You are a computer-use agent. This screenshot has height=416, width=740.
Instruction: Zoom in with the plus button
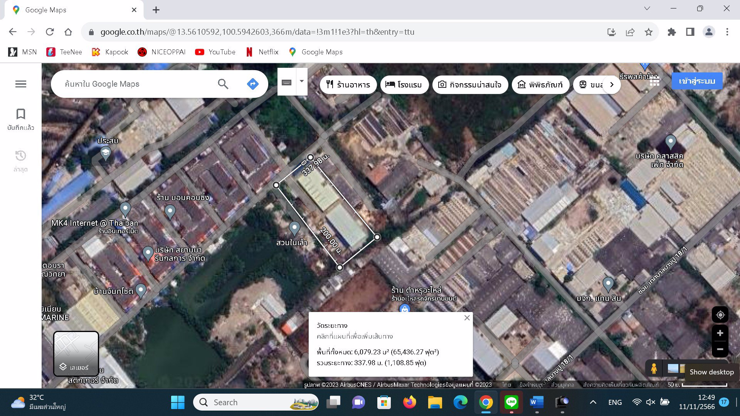pyautogui.click(x=720, y=333)
